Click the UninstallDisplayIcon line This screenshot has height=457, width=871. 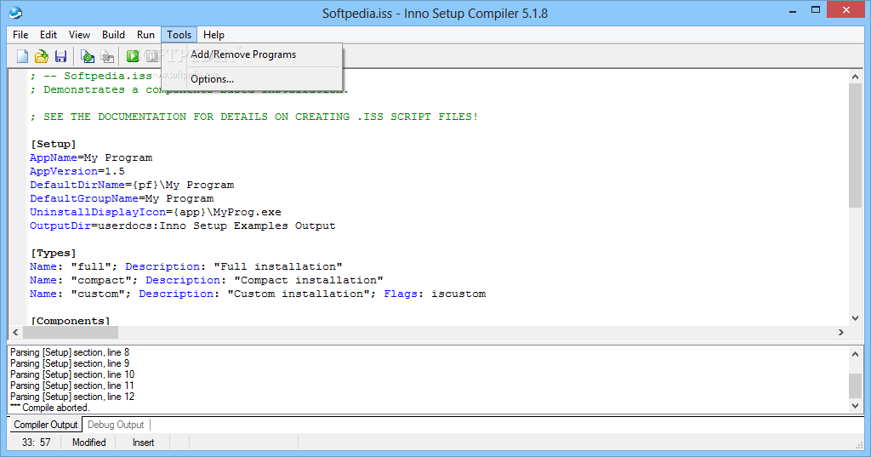coord(156,213)
